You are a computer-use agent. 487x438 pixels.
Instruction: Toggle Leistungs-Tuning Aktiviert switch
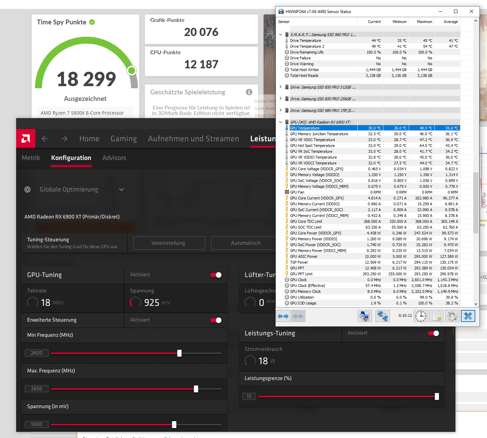[433, 333]
